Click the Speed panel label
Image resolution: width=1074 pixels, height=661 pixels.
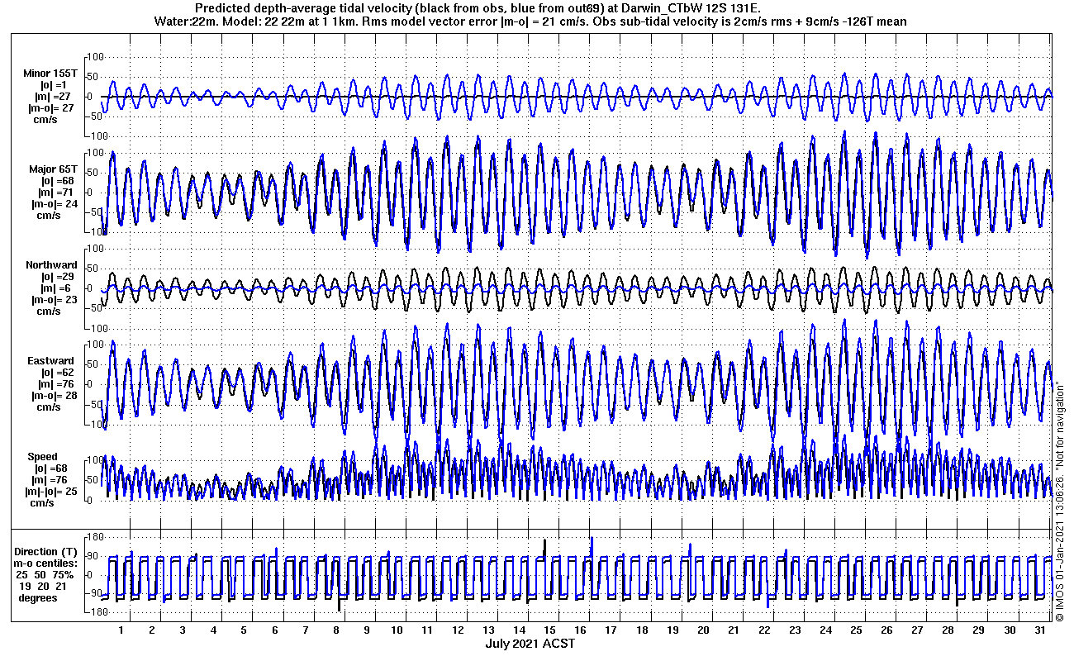43,457
